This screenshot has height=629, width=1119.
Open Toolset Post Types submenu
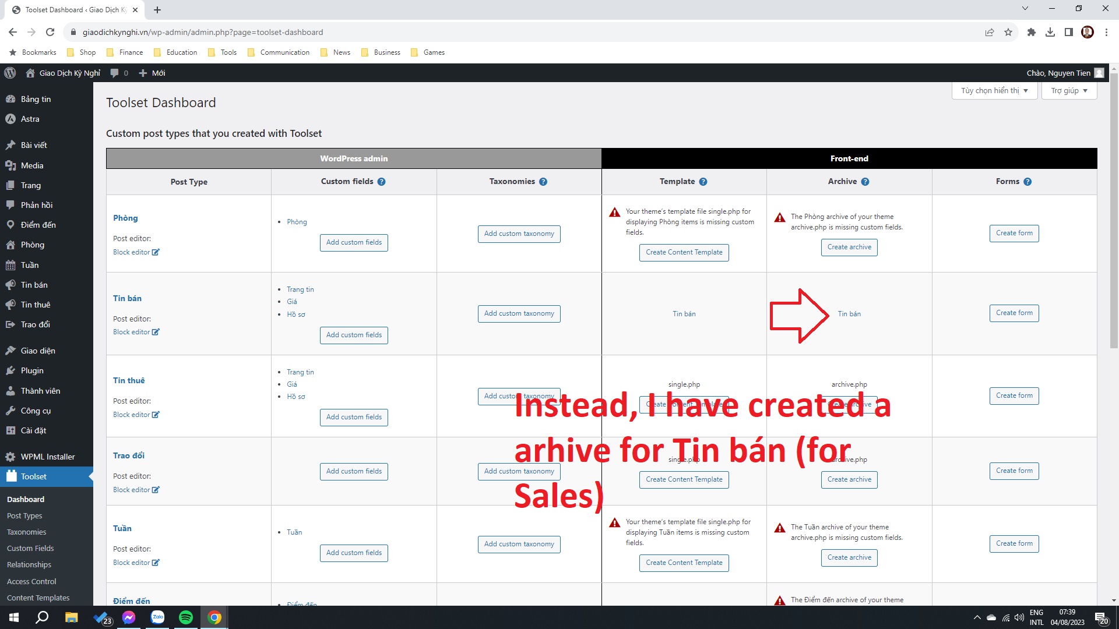[24, 515]
